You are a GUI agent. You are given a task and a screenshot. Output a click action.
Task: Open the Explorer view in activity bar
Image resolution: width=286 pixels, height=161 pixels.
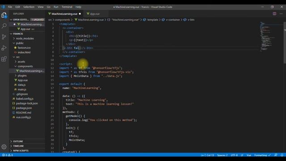(4, 15)
